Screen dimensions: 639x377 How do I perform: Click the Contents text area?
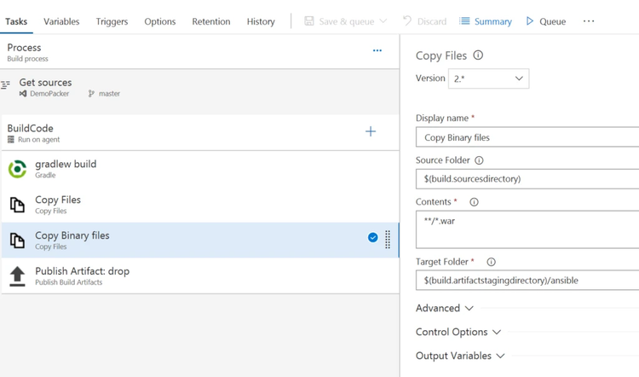coord(527,229)
